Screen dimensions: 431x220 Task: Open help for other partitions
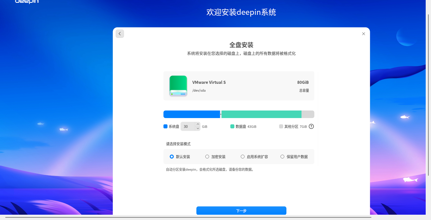click(311, 126)
